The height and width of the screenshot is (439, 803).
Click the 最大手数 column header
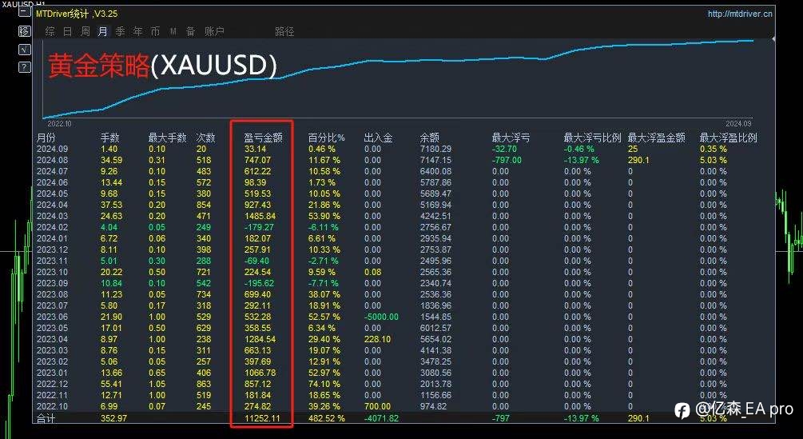[x=167, y=138]
